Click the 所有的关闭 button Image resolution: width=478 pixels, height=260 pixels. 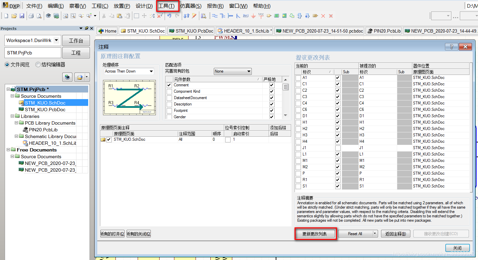(139, 234)
